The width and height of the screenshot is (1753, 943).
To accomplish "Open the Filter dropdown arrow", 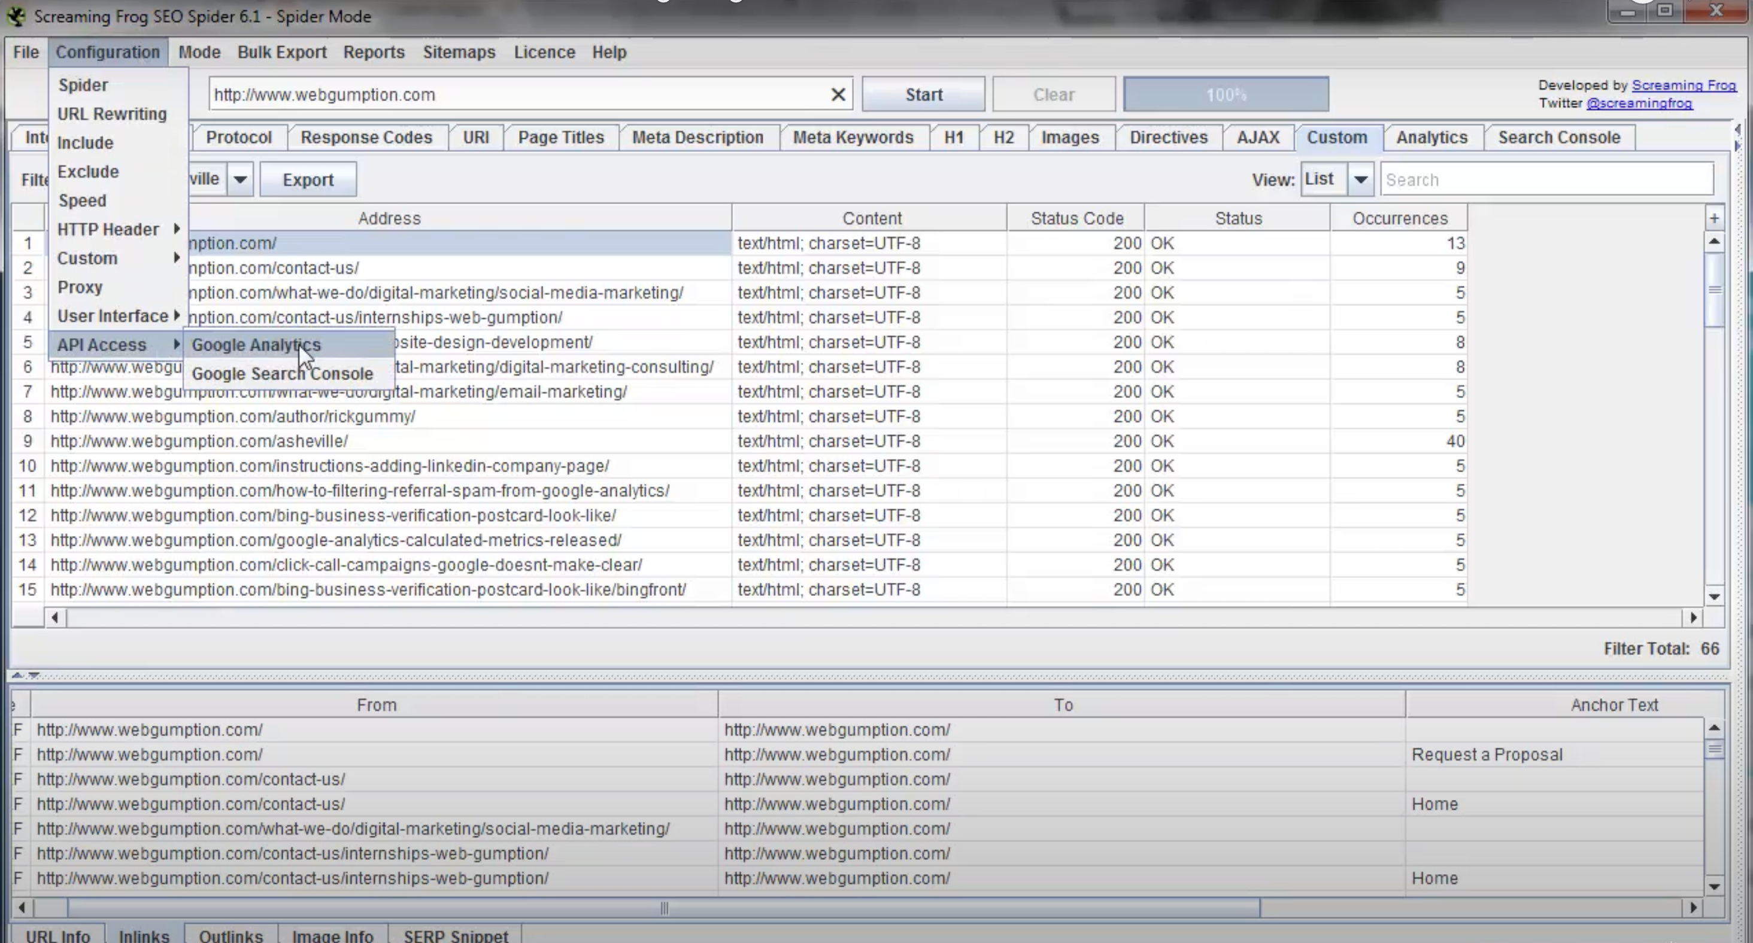I will tap(239, 180).
